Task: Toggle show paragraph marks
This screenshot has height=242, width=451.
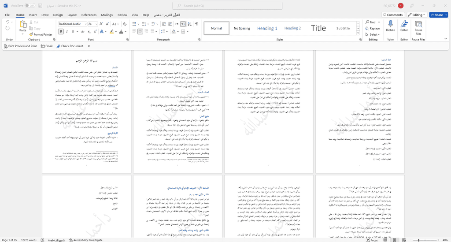Action: pos(196,24)
